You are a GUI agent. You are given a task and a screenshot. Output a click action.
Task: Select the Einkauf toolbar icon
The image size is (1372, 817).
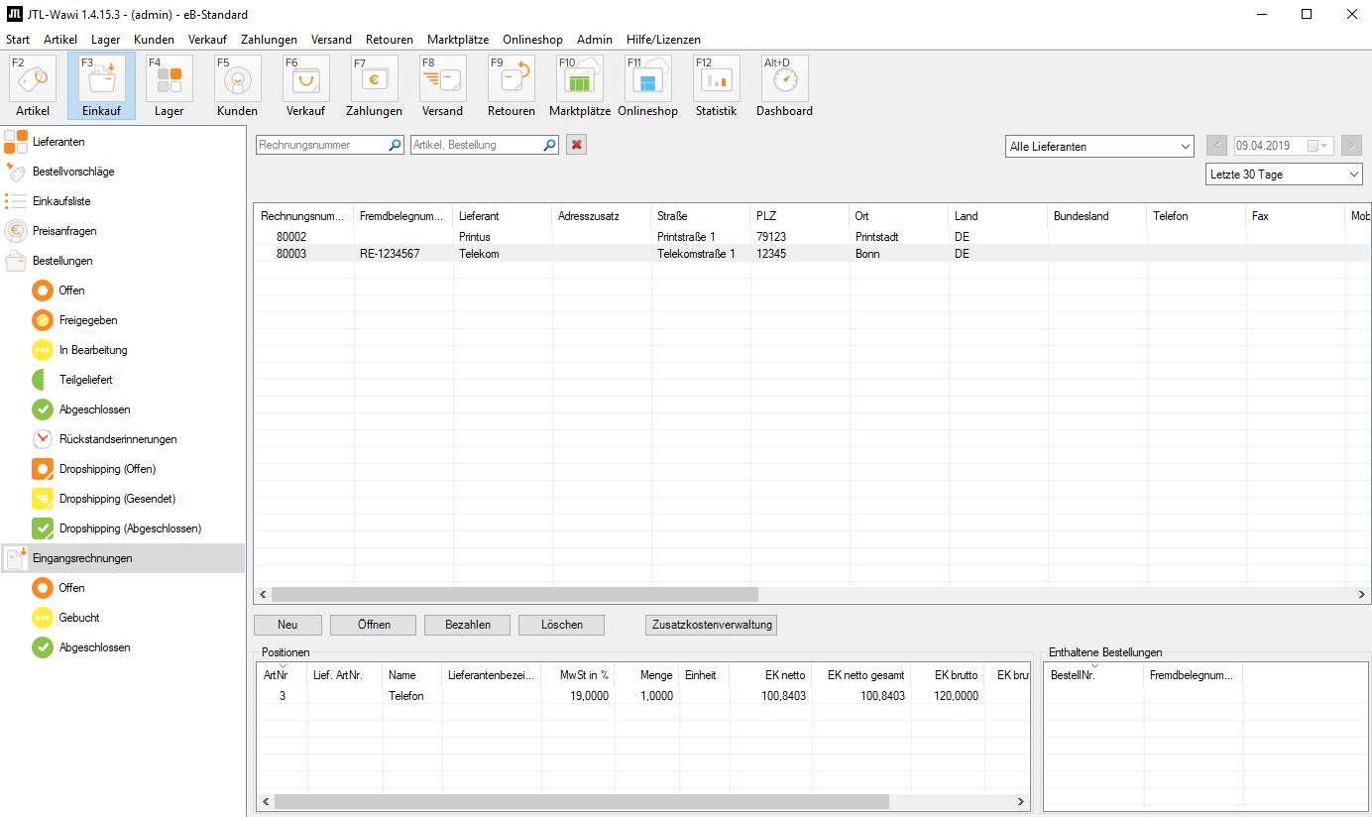click(101, 86)
